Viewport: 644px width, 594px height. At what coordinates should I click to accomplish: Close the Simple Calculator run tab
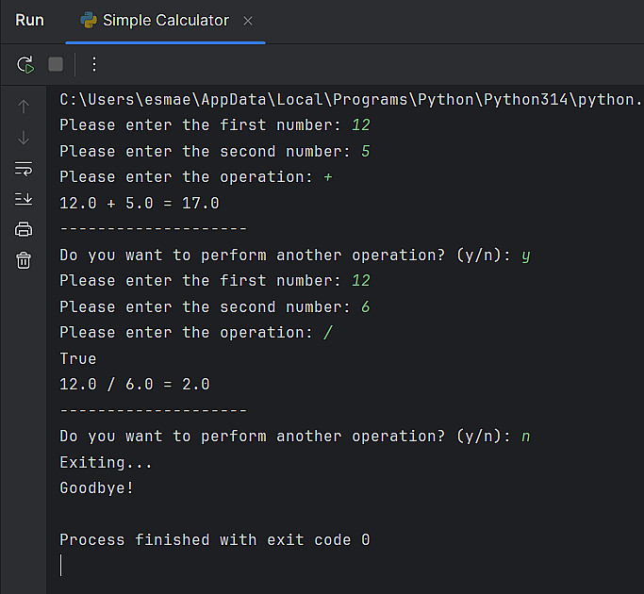click(248, 21)
